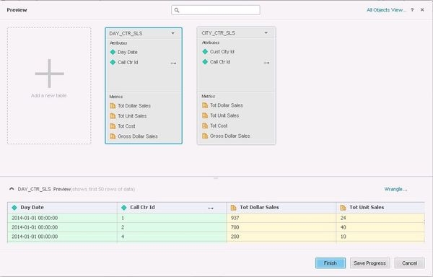Click Gross Dollar Sales metric icon in DAY_CTR_SLS
The width and height of the screenshot is (433, 277).
click(113, 136)
